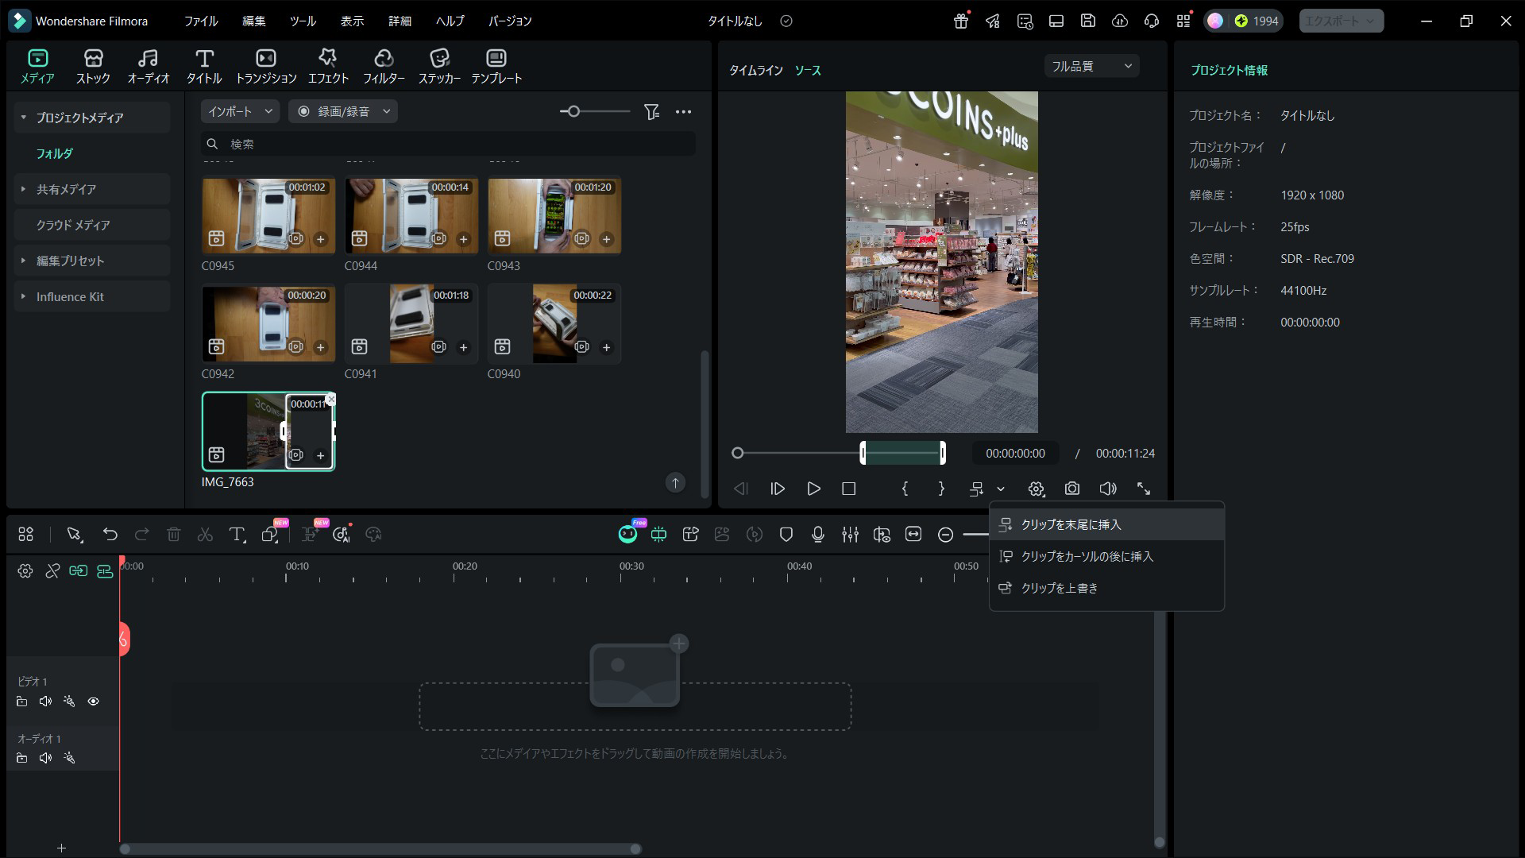The width and height of the screenshot is (1525, 858).
Task: Switch to the Stickers panel
Action: [x=438, y=65]
